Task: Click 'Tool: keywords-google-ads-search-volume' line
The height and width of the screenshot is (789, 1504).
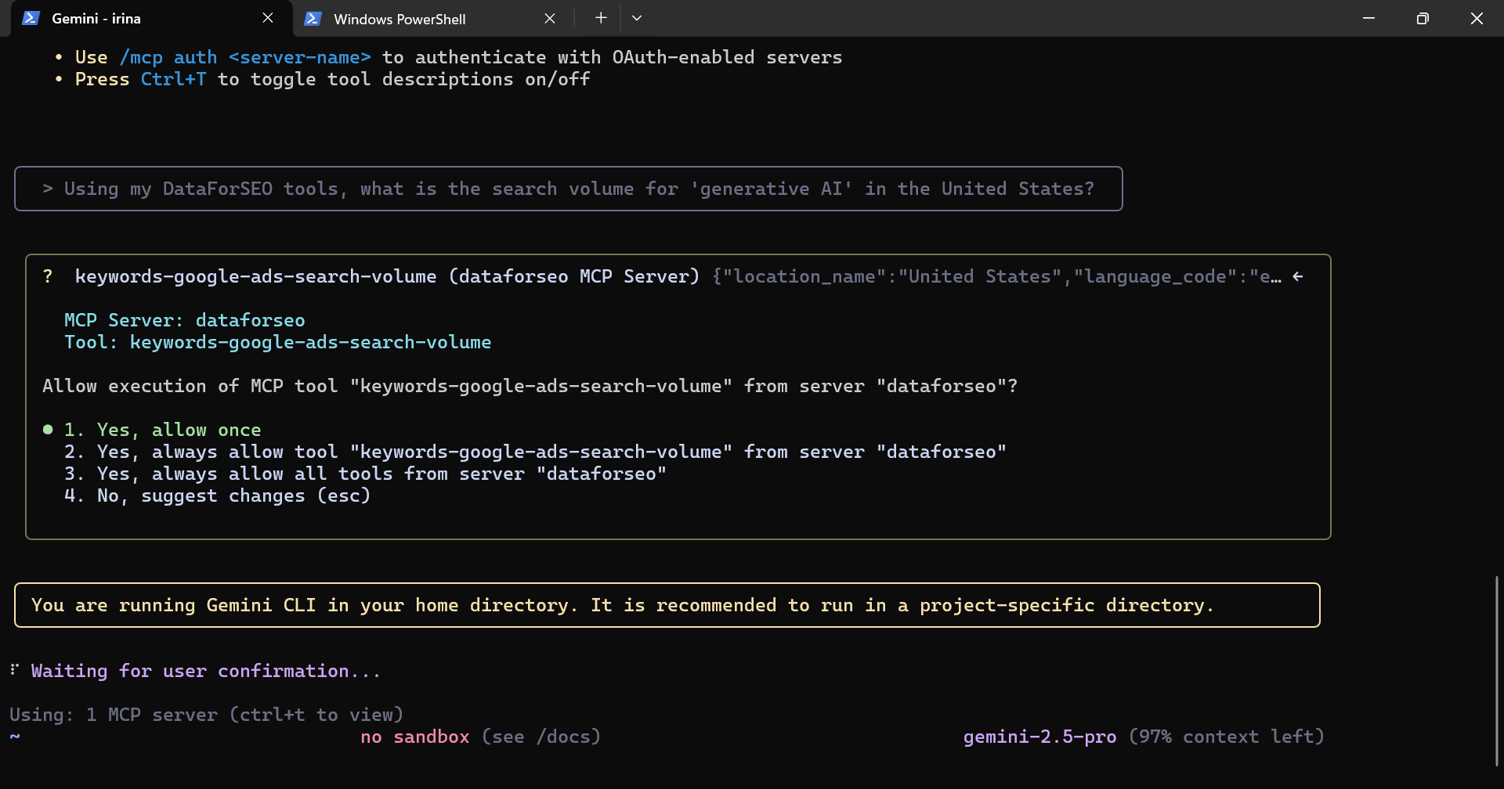Action: (x=277, y=342)
